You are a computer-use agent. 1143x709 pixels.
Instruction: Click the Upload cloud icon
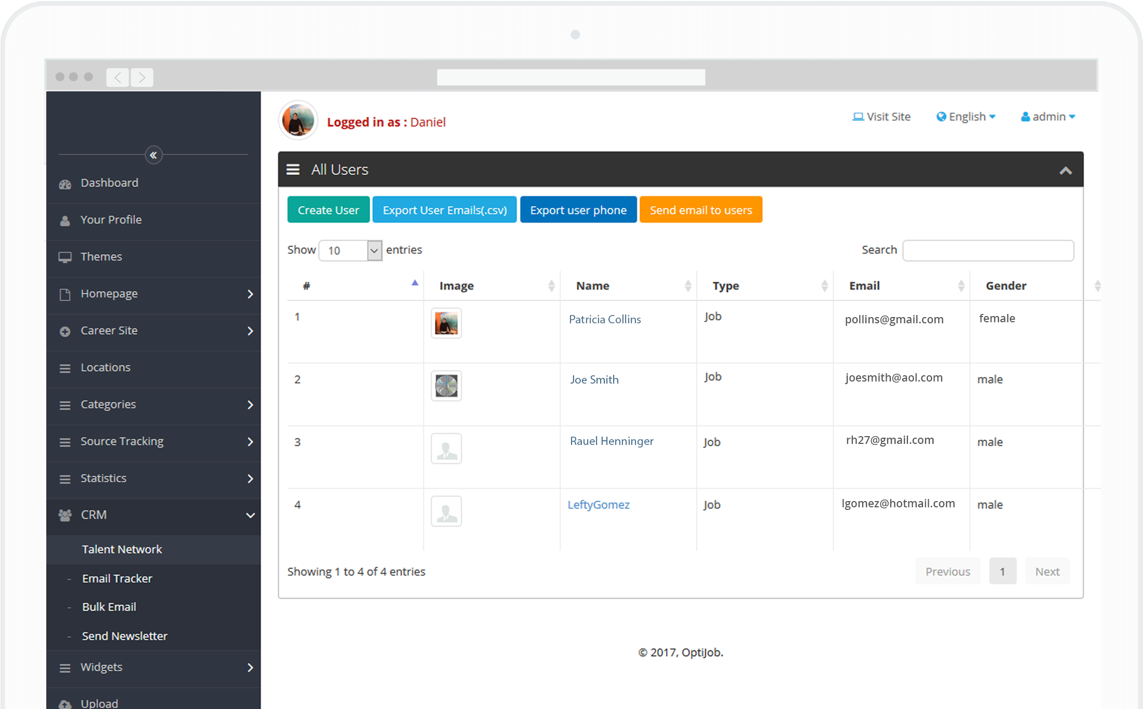click(x=65, y=704)
